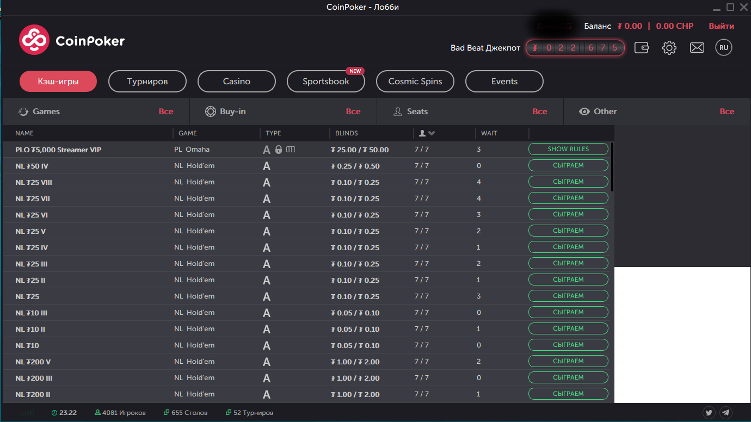Click the PL Omaha game cell

(192, 150)
